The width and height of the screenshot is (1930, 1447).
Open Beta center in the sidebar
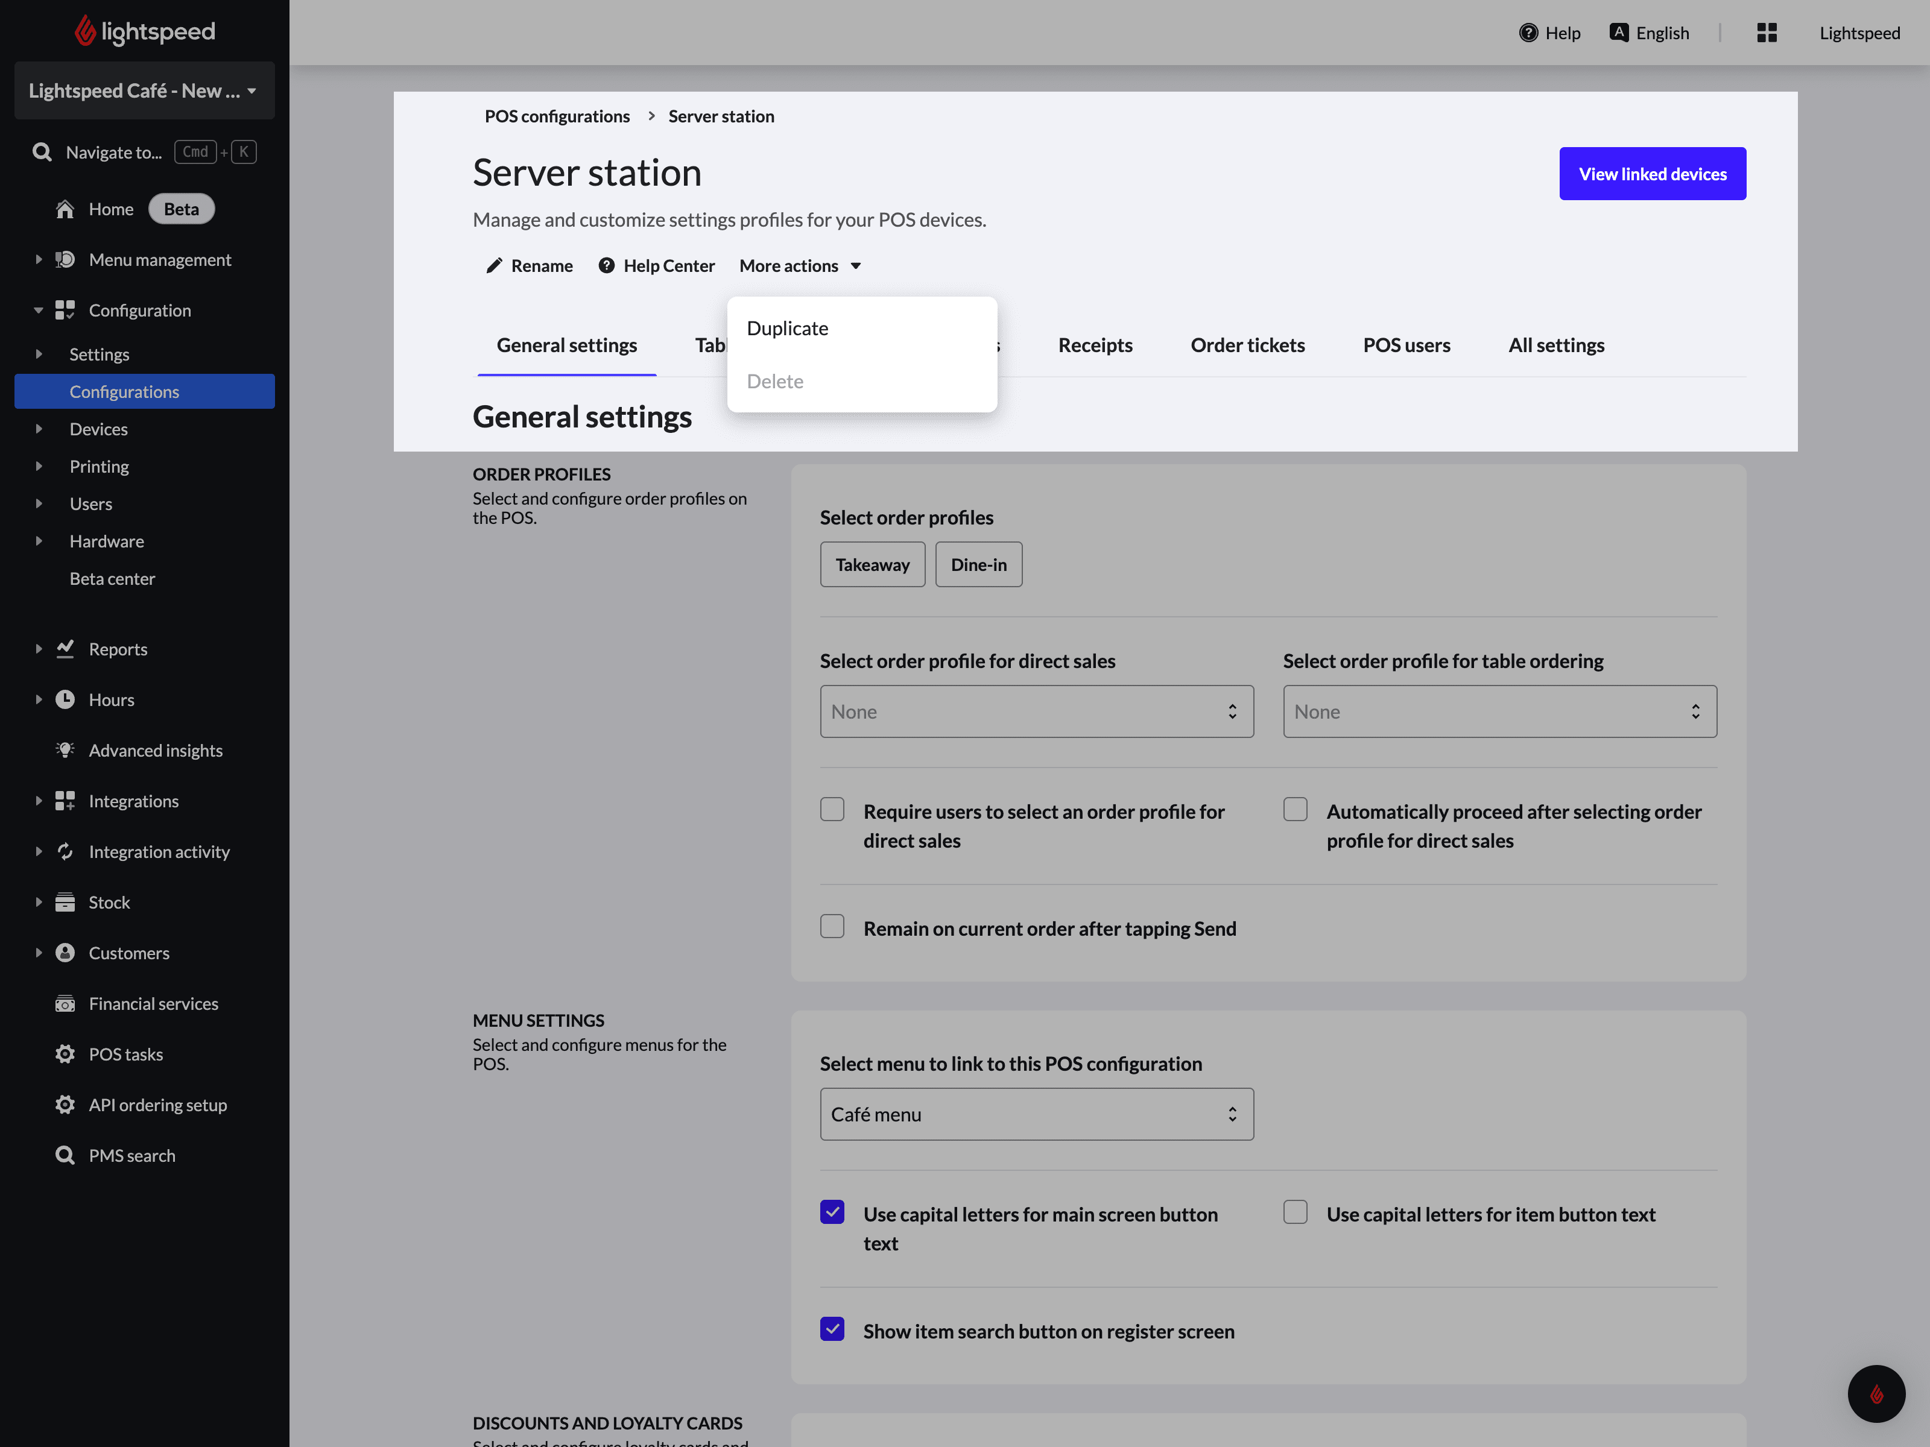[x=113, y=579]
